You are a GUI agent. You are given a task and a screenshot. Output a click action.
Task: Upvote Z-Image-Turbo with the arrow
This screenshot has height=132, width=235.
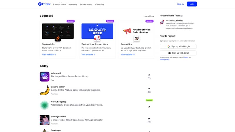[149, 119]
